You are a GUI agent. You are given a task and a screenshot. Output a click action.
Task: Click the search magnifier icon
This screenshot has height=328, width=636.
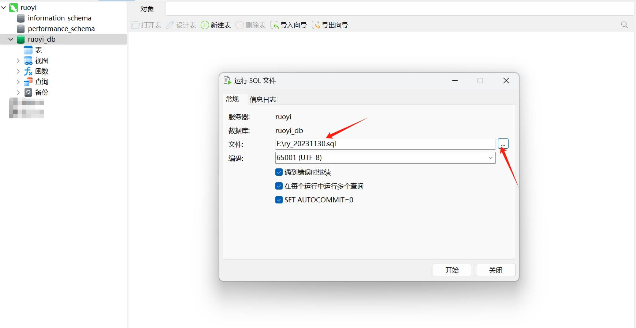pos(625,25)
